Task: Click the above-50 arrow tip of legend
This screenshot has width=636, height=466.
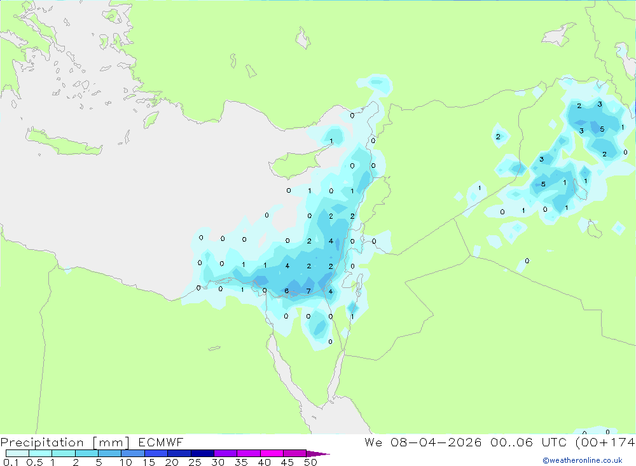Action: [x=318, y=453]
